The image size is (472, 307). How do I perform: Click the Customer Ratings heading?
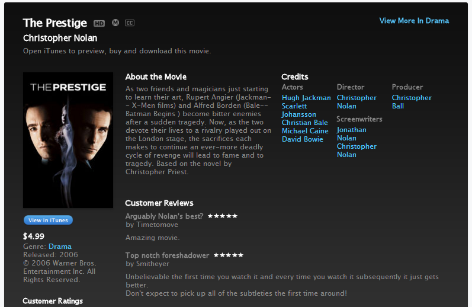click(53, 301)
